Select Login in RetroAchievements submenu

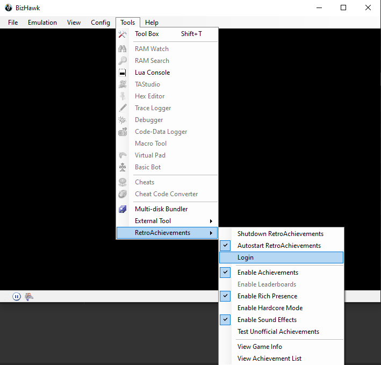click(282, 257)
